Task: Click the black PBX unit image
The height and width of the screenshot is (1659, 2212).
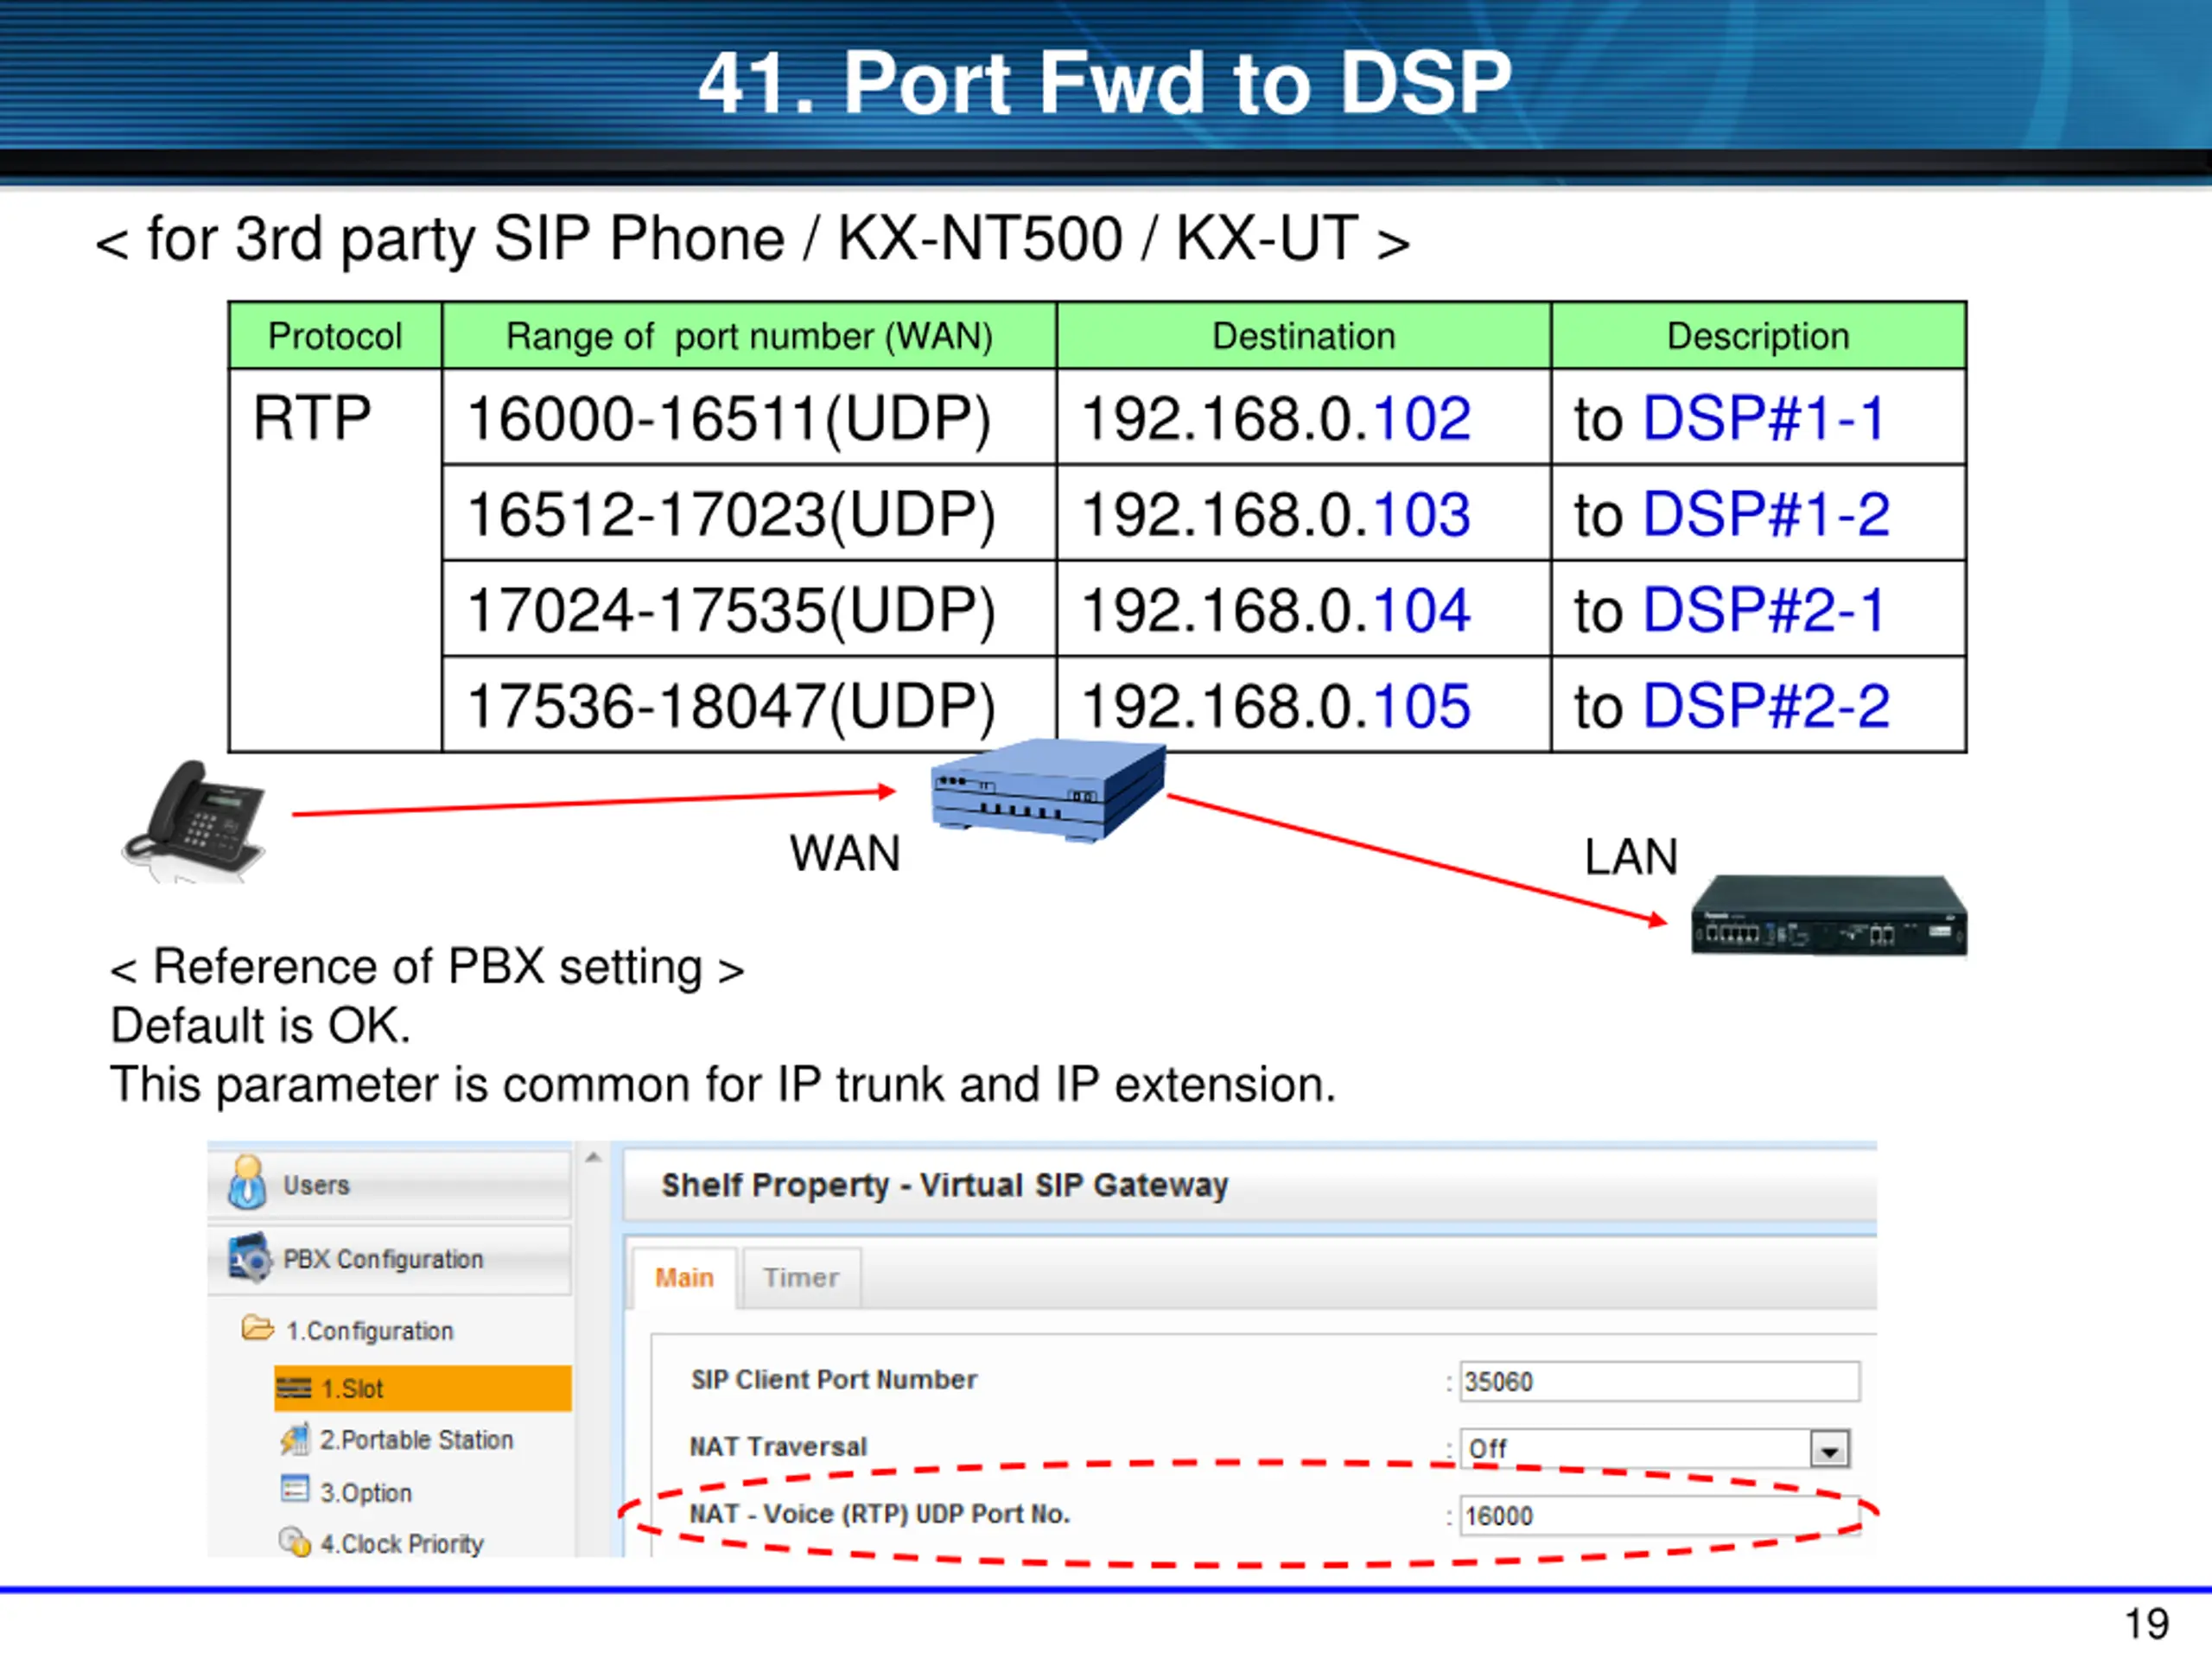Action: pyautogui.click(x=1829, y=915)
